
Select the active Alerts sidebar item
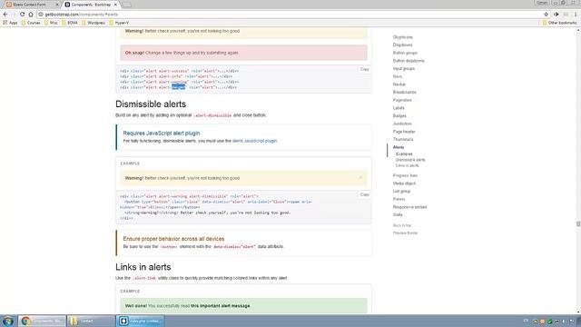pos(399,147)
